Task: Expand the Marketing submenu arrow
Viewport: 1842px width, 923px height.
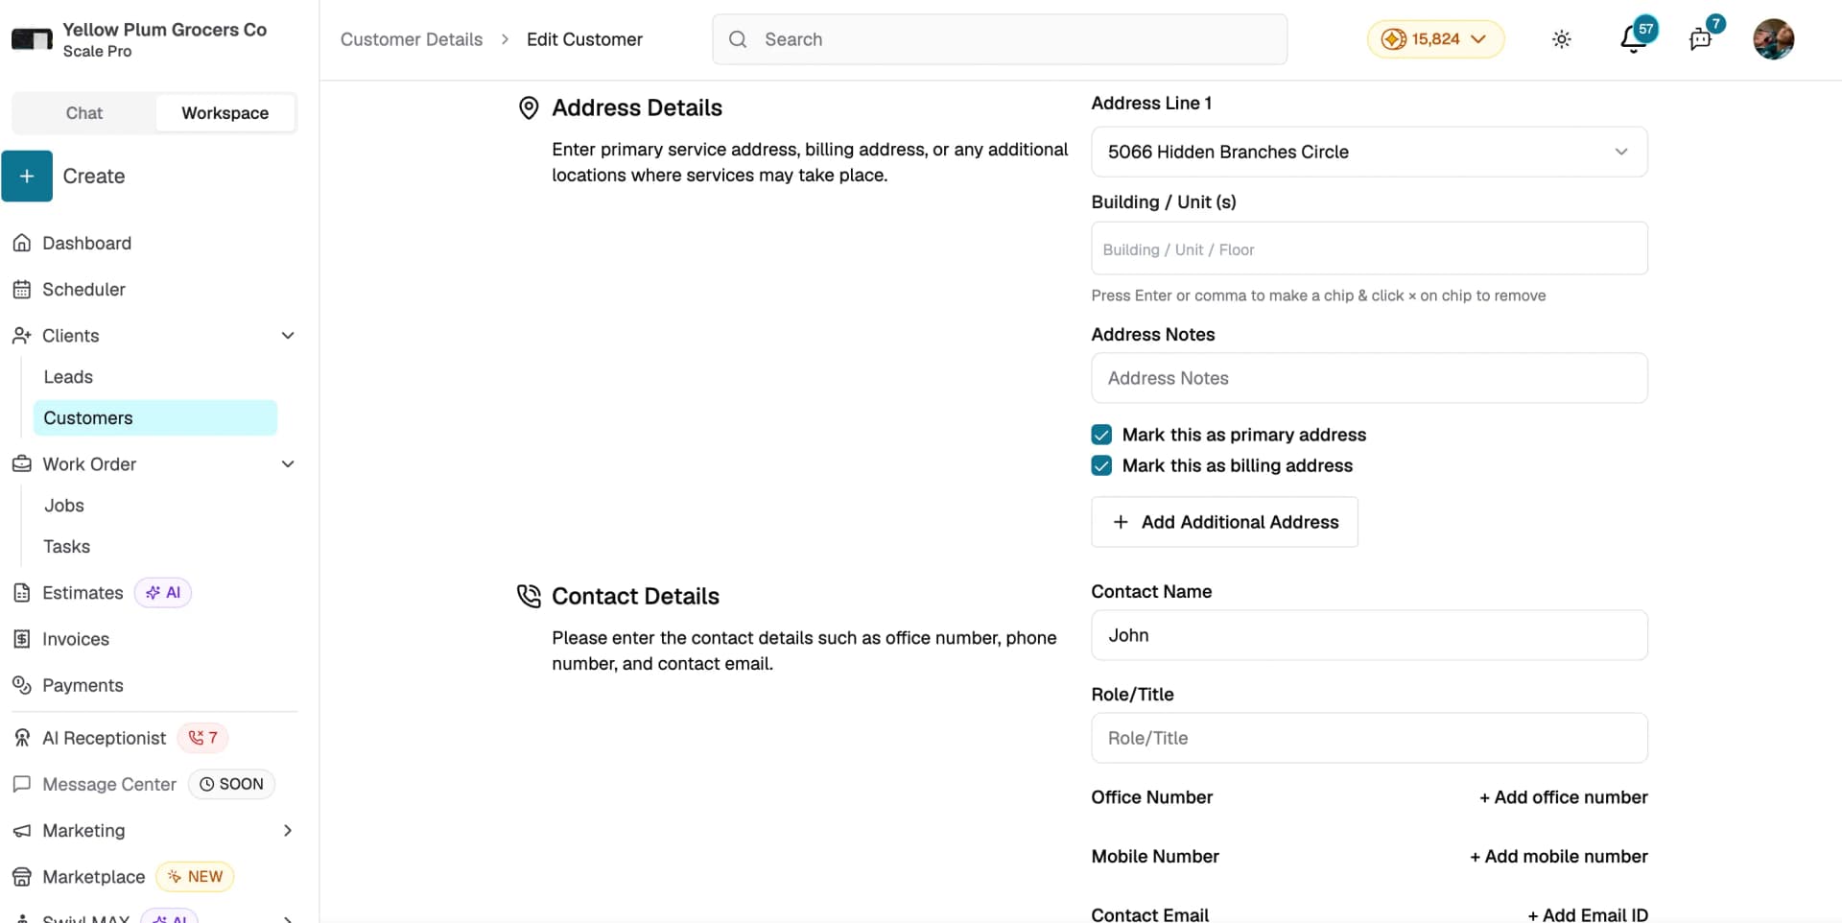Action: pyautogui.click(x=288, y=830)
